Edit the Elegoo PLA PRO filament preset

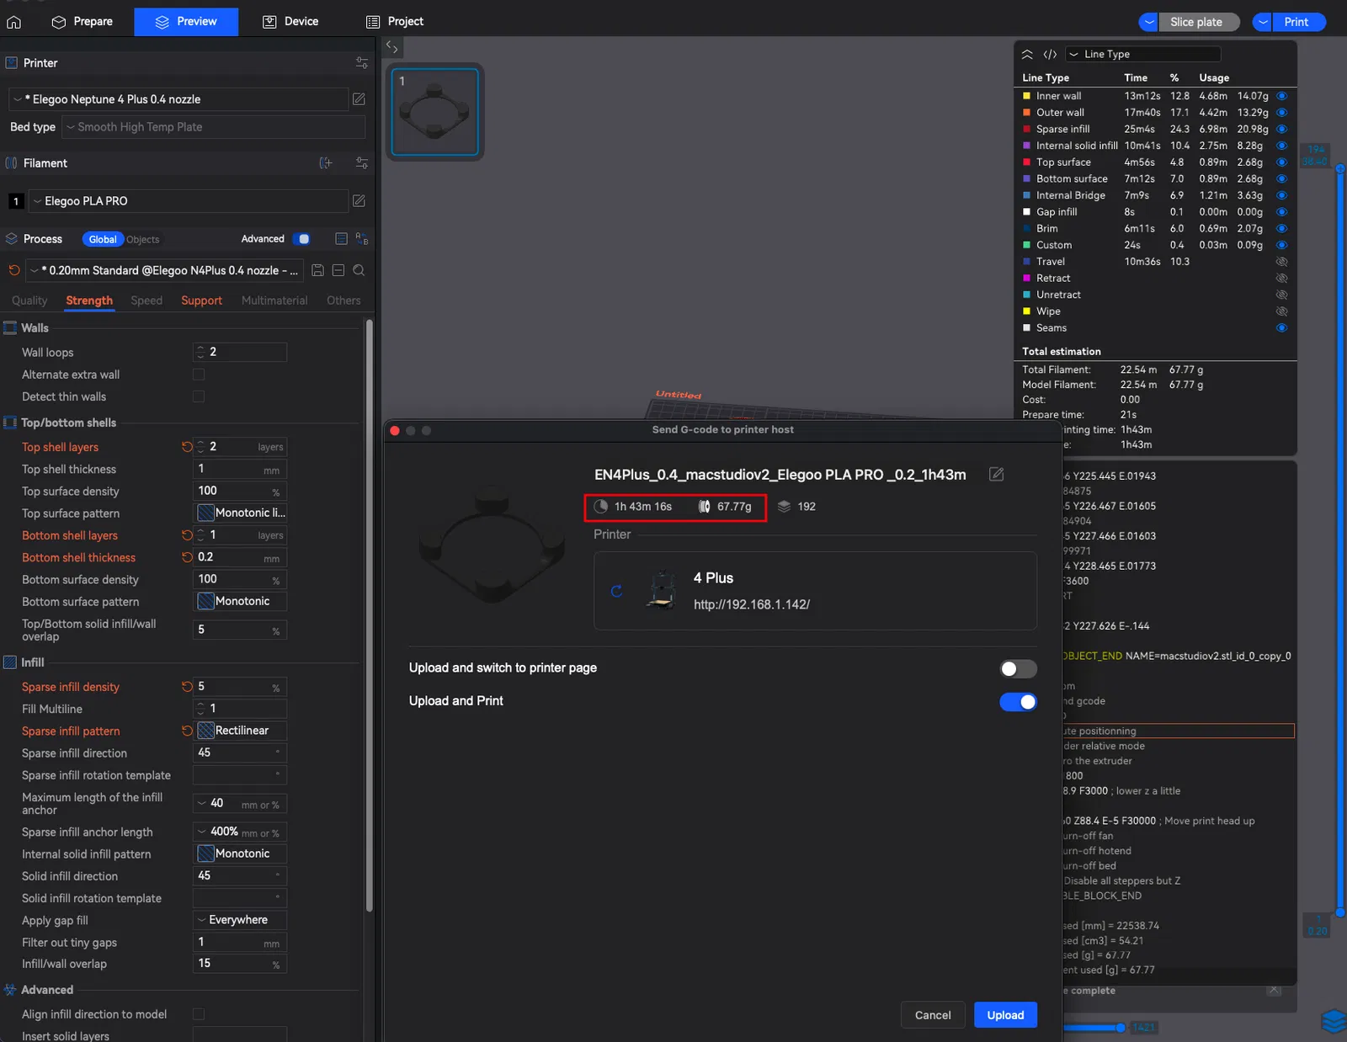(359, 201)
